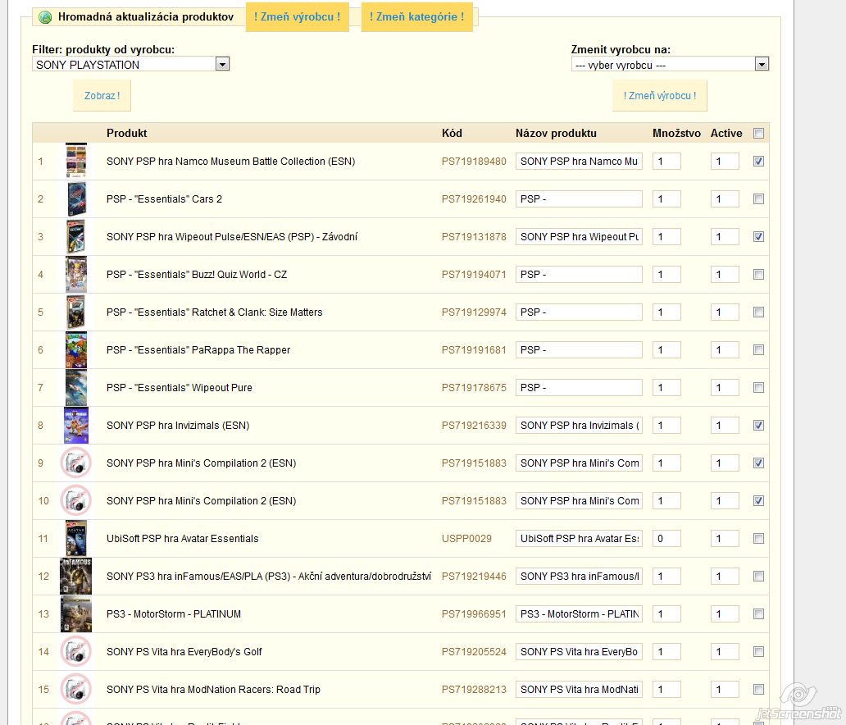This screenshot has height=725, width=846.
Task: Click no-photo icon for EveryBody's Golf
Action: pos(76,651)
